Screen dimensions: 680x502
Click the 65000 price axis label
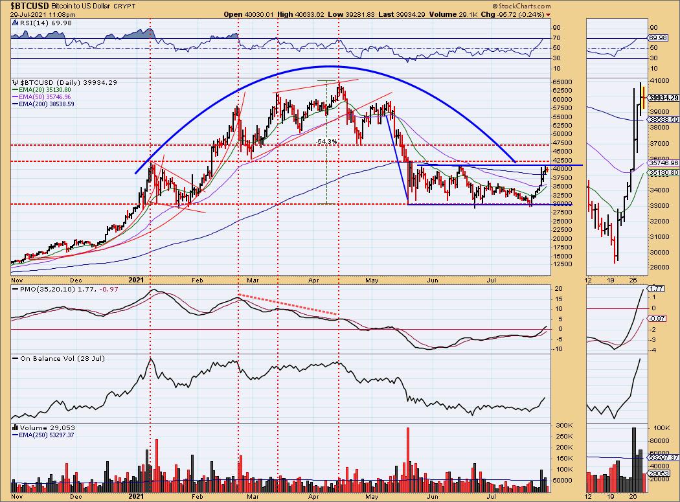click(x=563, y=82)
